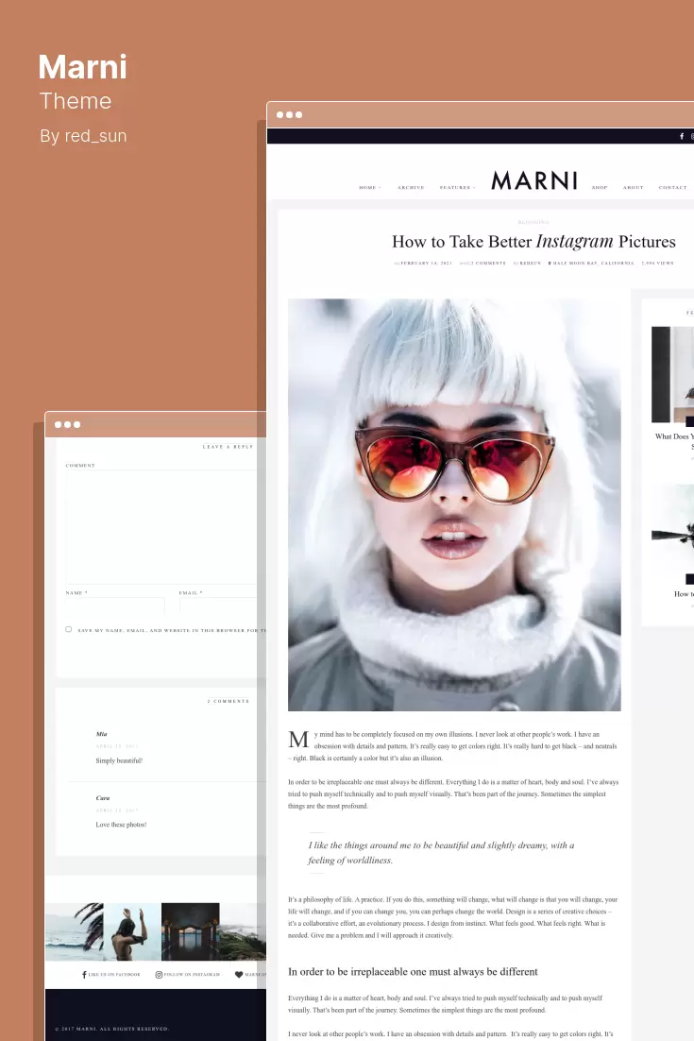Click the sidebar thumbnail above What Does
This screenshot has width=694, height=1041.
673,375
